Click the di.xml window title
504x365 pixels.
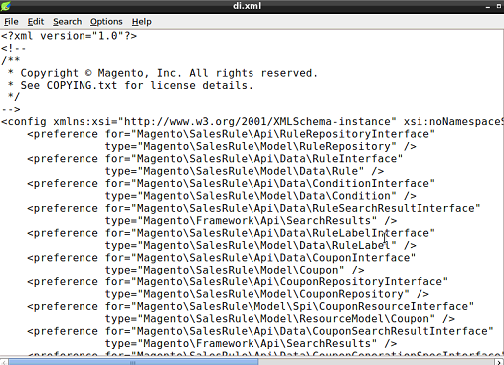[x=248, y=6]
